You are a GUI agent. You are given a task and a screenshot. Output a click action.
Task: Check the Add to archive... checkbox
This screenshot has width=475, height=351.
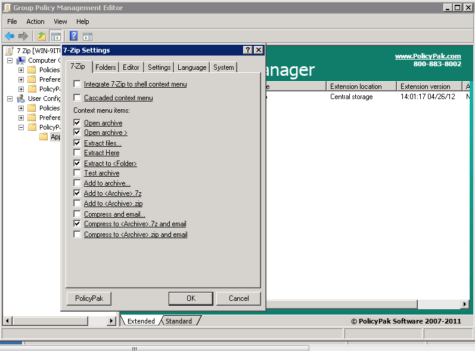(x=77, y=183)
